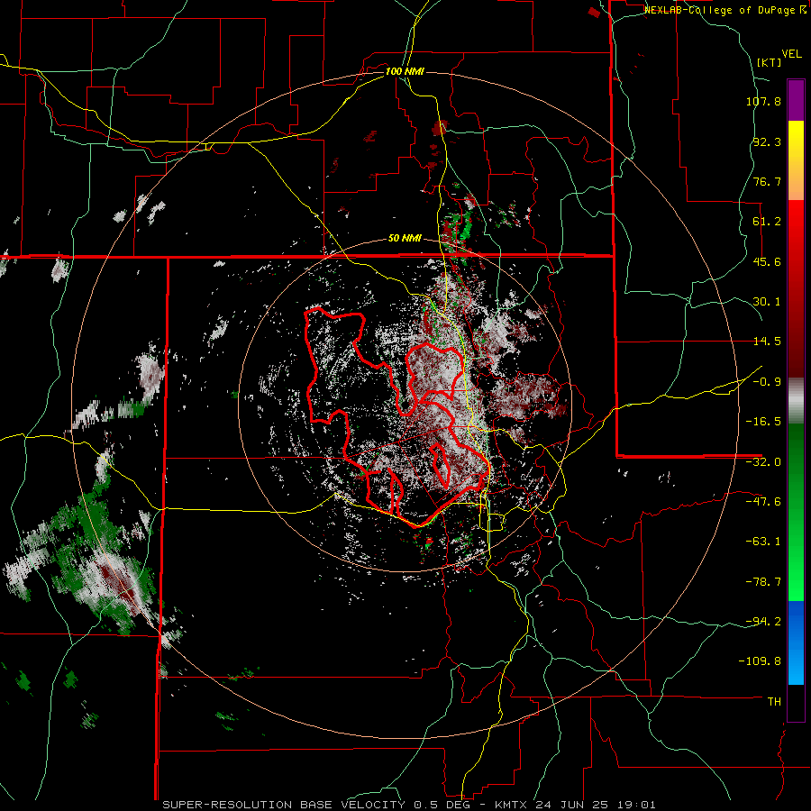Click the 50 NMI range ring label

[x=405, y=239]
